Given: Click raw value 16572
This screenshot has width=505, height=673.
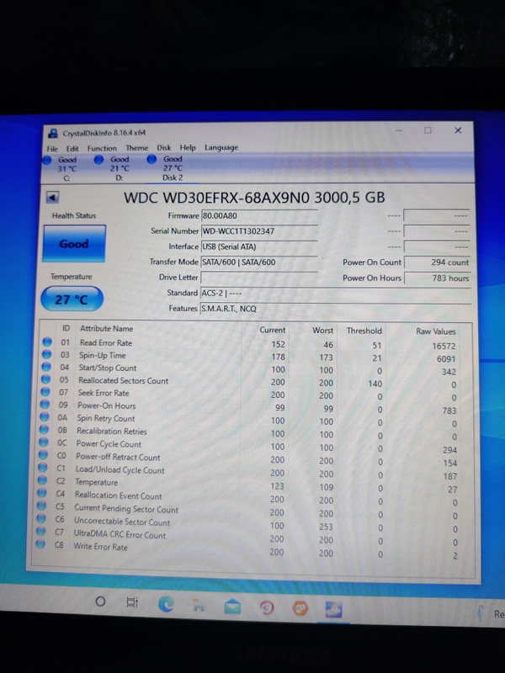Looking at the screenshot, I should [444, 346].
